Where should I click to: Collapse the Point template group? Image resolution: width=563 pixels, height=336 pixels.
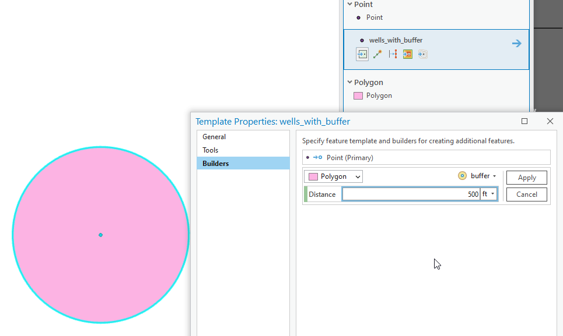point(349,4)
